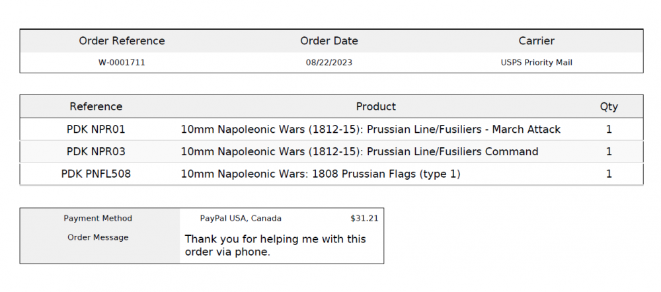Select the order date 08/22/2023

point(329,63)
